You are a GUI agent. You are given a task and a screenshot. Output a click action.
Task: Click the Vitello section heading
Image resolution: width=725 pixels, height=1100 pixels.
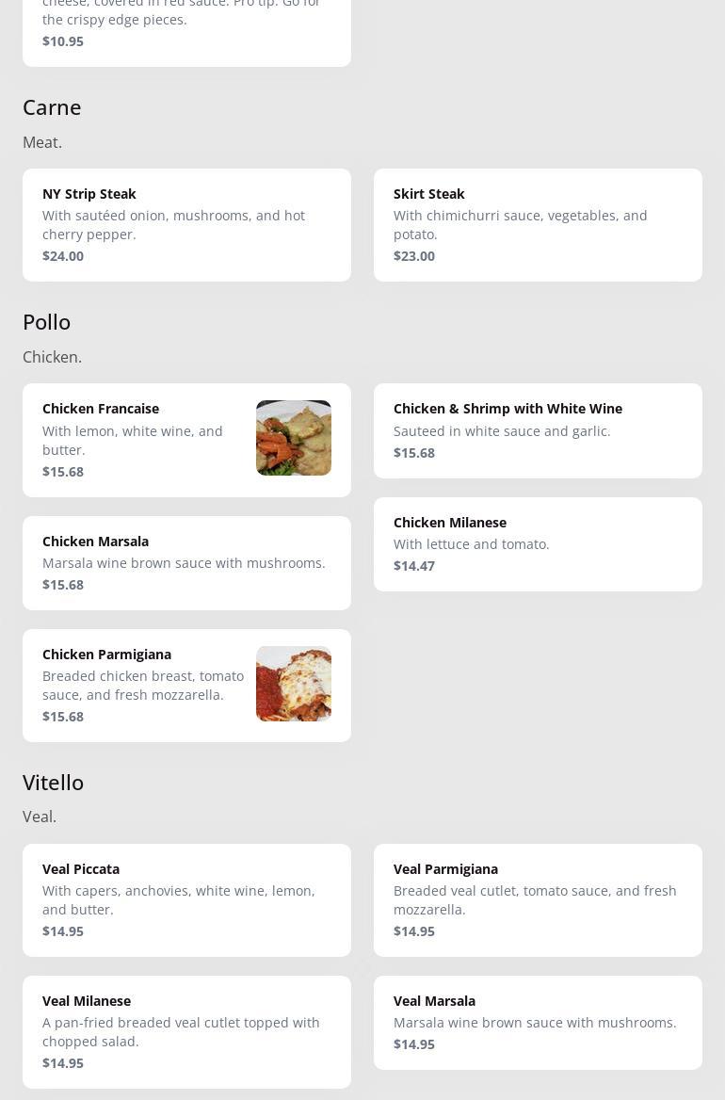[x=54, y=783]
